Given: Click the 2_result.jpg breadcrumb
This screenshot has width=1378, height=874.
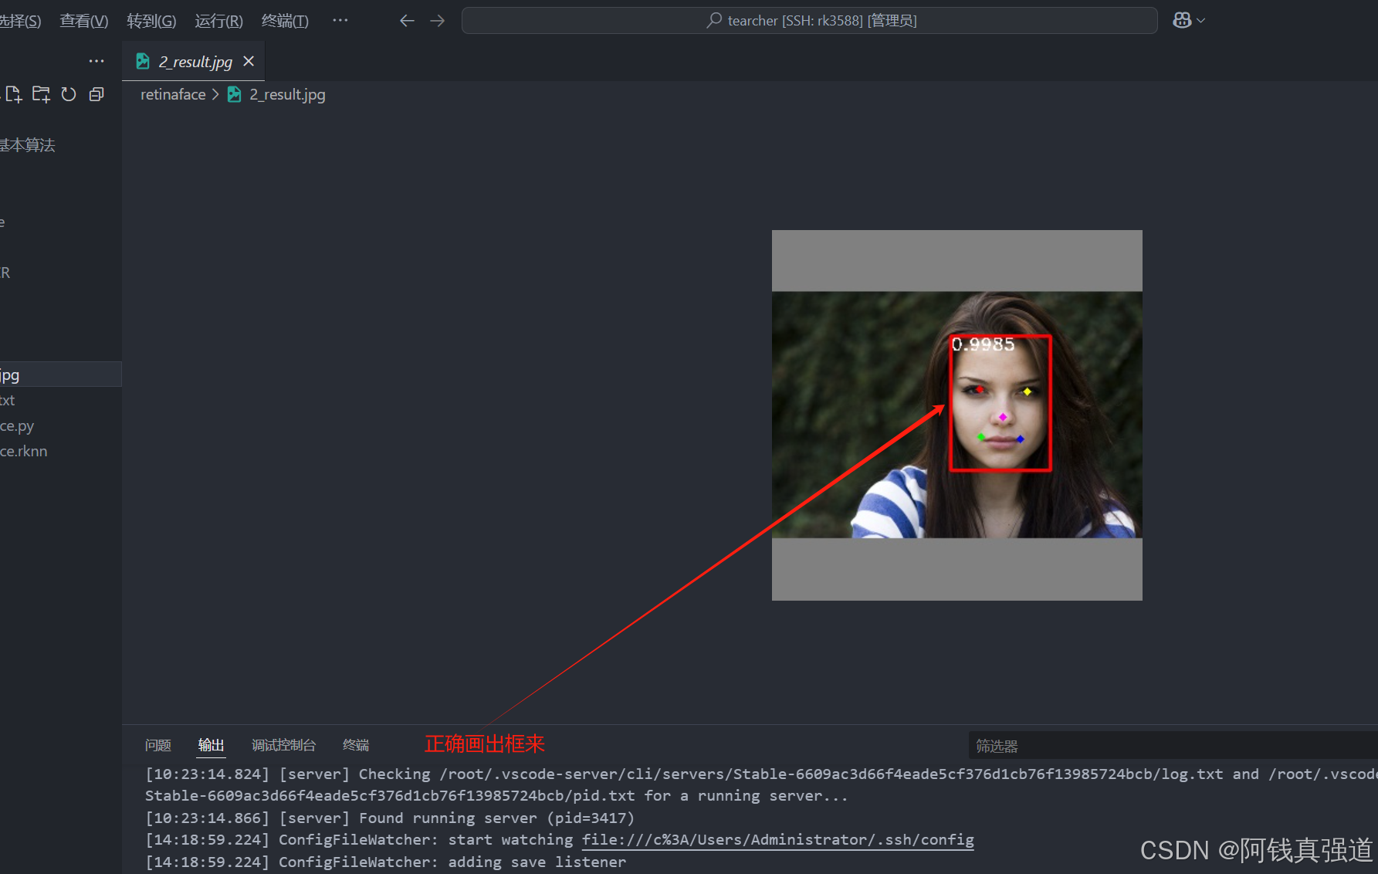Looking at the screenshot, I should pos(287,94).
